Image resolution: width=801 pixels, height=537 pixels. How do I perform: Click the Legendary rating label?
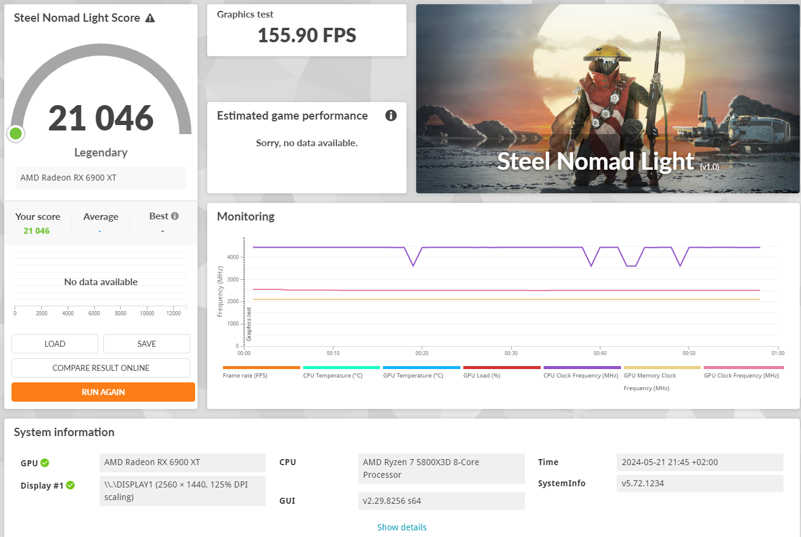coord(101,152)
